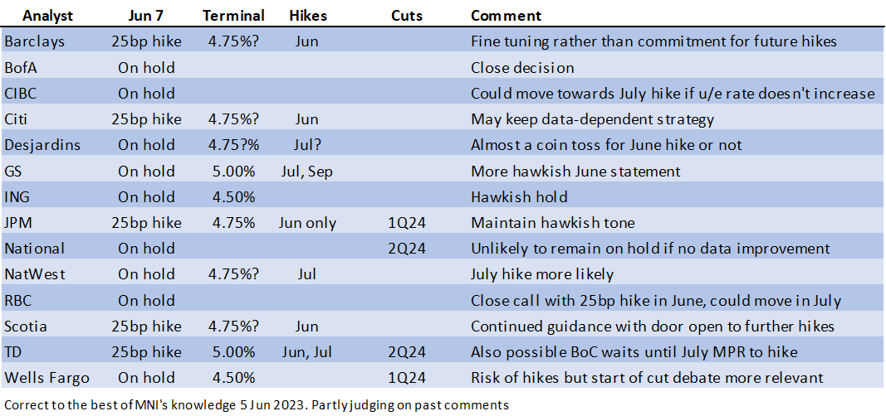The image size is (886, 416).
Task: Select the Comment column header
Action: [x=506, y=16]
